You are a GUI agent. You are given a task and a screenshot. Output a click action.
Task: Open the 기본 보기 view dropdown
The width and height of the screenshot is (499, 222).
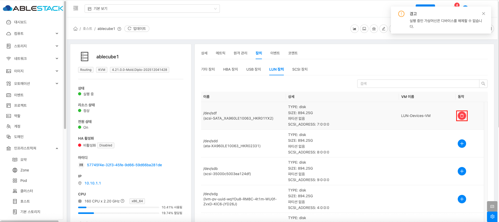[152, 9]
